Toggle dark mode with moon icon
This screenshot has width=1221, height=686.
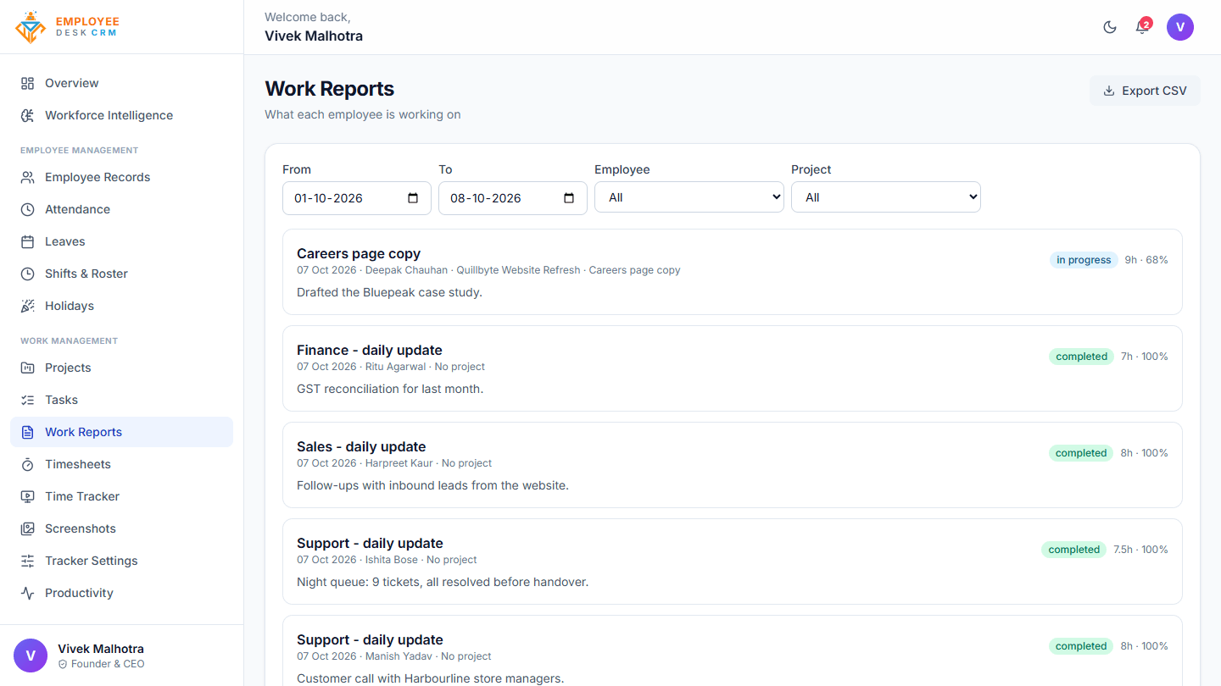tap(1109, 27)
